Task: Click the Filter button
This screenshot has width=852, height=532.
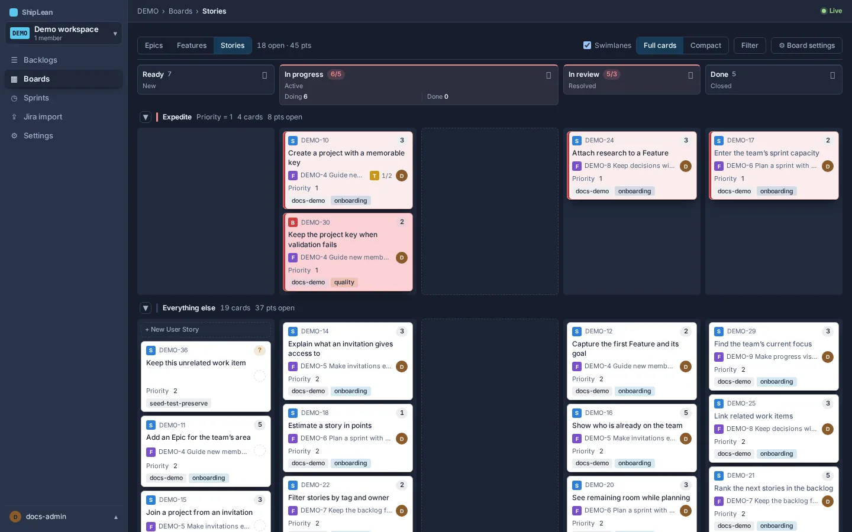Action: point(750,46)
